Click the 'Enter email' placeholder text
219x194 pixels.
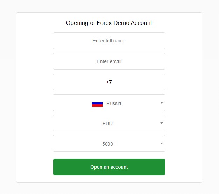(109, 61)
